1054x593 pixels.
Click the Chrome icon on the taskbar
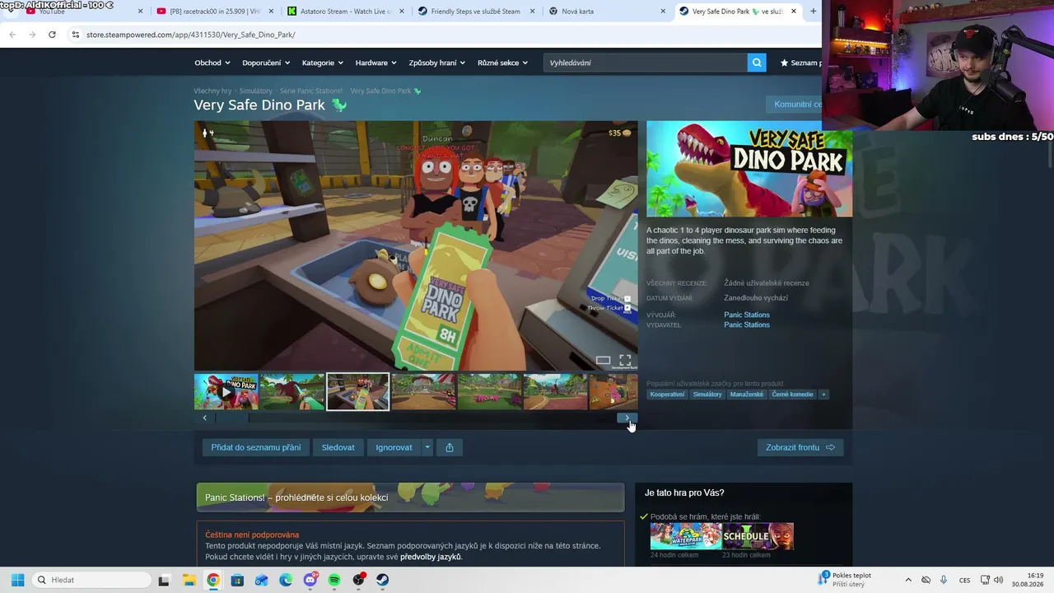tap(213, 580)
